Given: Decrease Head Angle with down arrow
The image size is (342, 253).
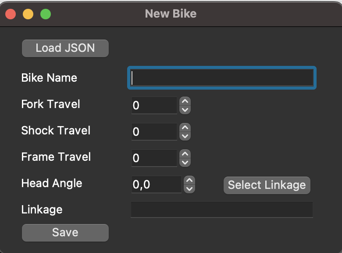Looking at the screenshot, I should [x=189, y=188].
